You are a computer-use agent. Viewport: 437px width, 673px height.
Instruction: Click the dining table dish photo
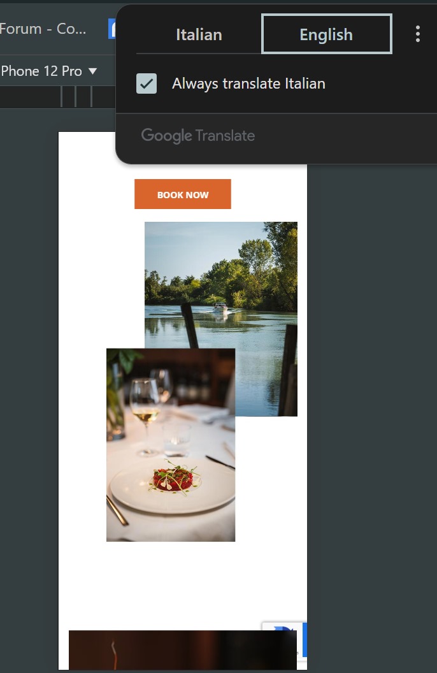(x=171, y=445)
